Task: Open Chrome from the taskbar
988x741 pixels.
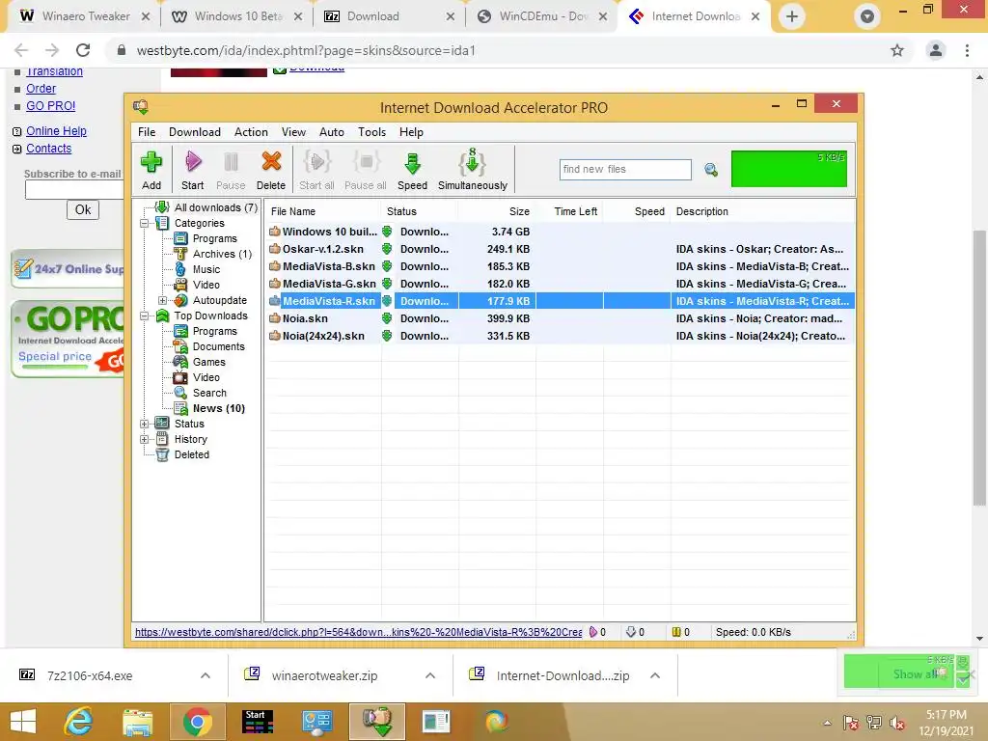Action: (x=197, y=722)
